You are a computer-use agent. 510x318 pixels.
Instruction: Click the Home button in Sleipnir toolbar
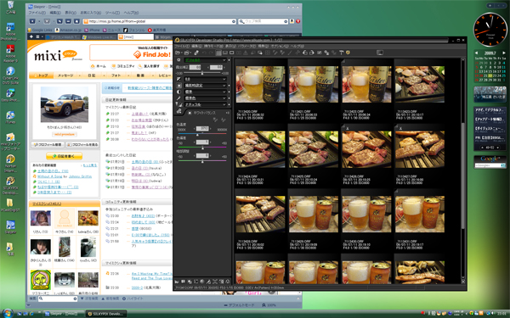pyautogui.click(x=76, y=21)
